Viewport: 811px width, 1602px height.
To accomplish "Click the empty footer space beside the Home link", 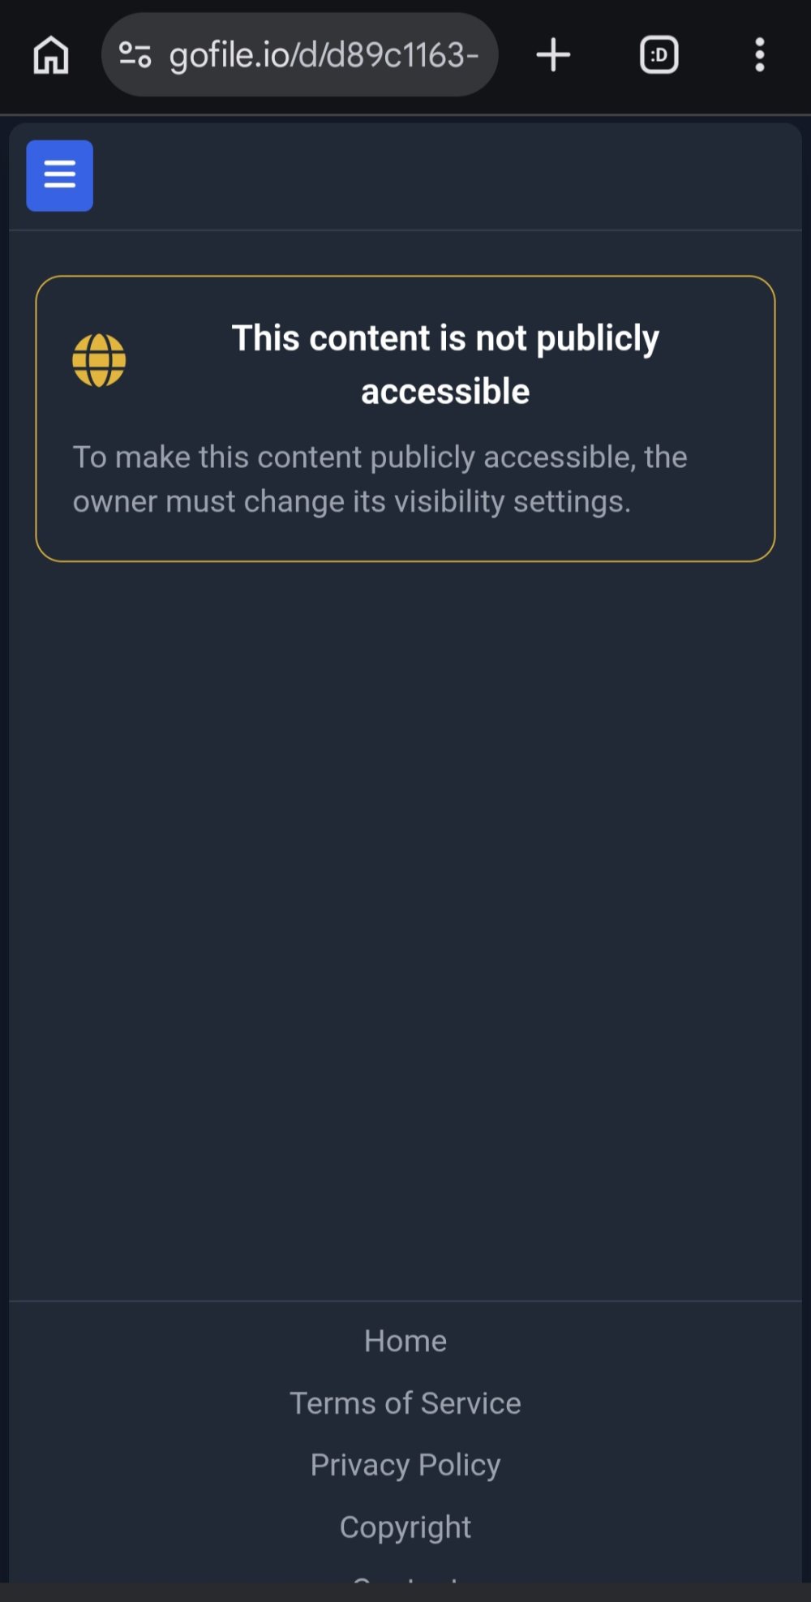I will point(633,1341).
